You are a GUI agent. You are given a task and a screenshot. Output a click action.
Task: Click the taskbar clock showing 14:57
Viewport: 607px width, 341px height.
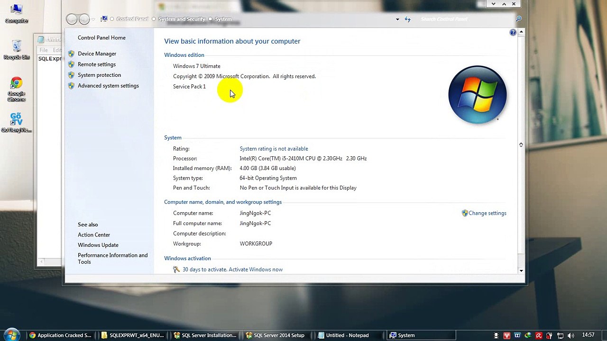pos(588,335)
